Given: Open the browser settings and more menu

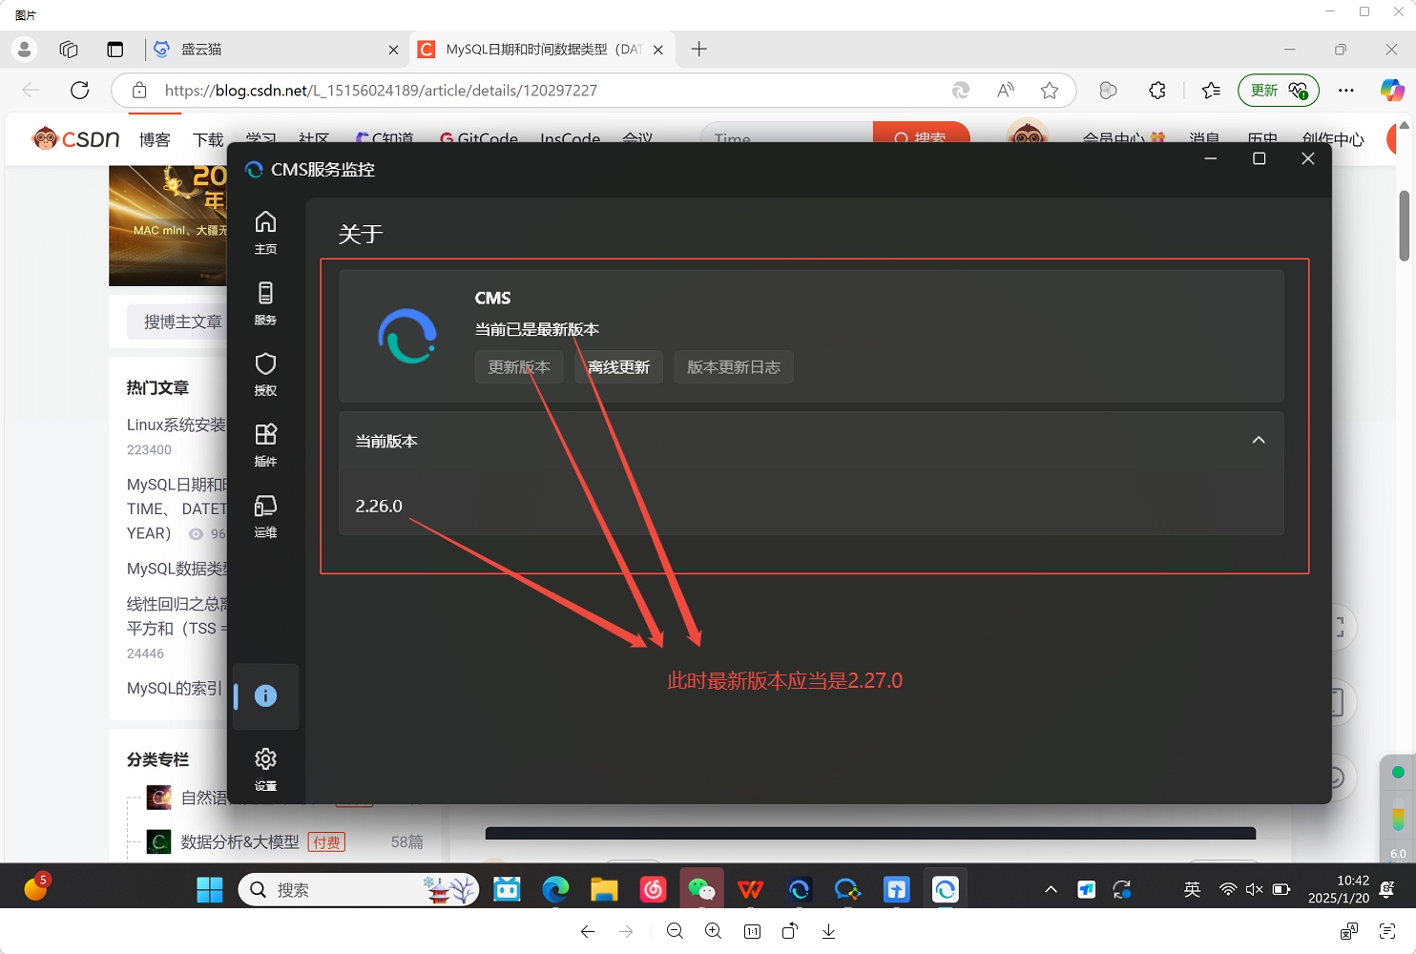Looking at the screenshot, I should coord(1346,90).
